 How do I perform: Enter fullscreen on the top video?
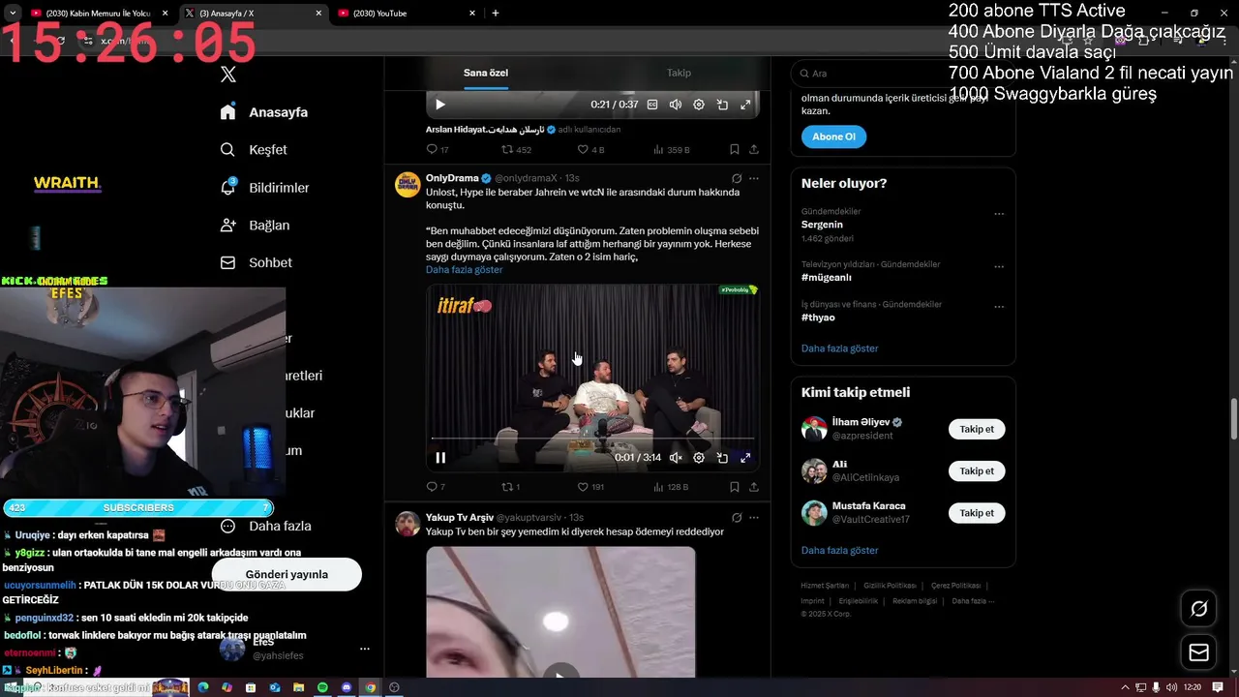tap(745, 105)
